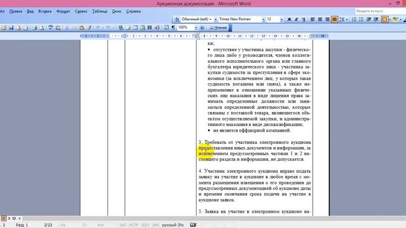Open the style dropdown Обычный (веб)
The width and height of the screenshot is (406, 228).
pos(215,20)
